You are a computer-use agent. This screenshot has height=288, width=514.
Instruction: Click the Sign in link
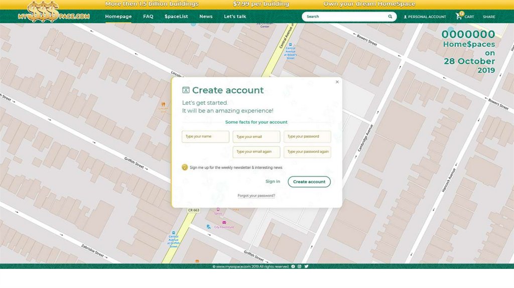pos(273,182)
